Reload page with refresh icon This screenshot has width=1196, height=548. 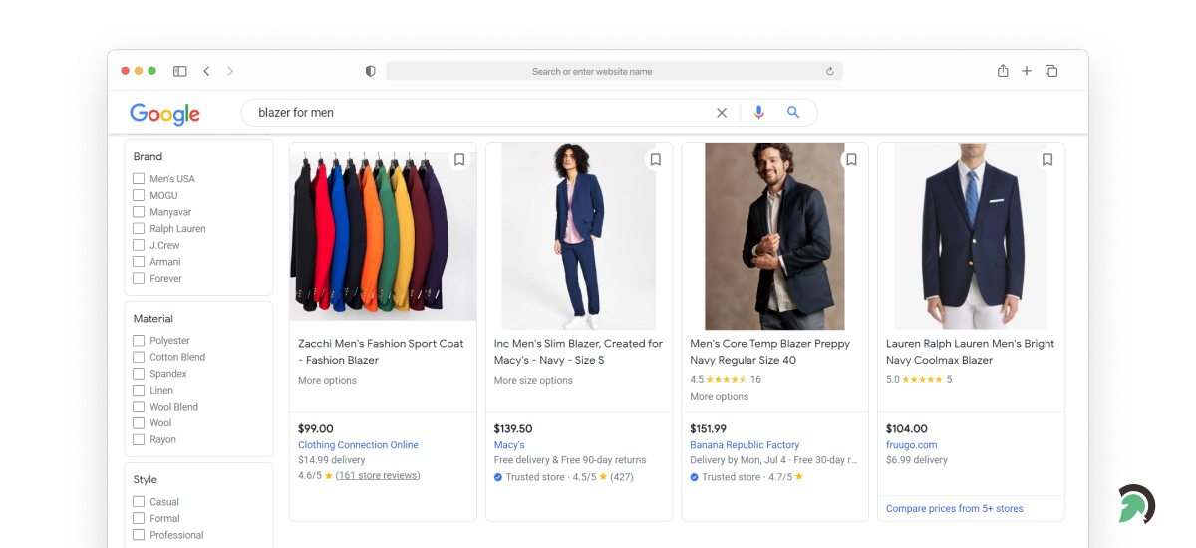pyautogui.click(x=830, y=71)
